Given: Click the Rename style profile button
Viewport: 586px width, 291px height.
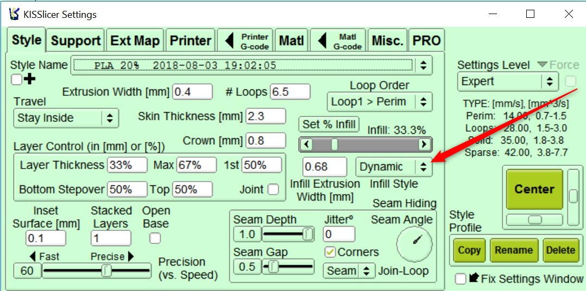Looking at the screenshot, I should 514,250.
